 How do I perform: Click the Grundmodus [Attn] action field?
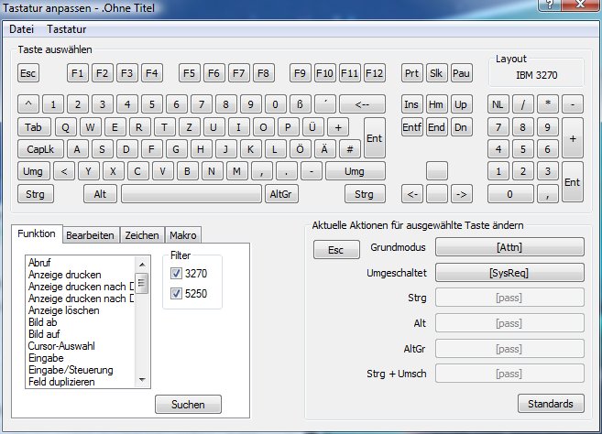click(x=509, y=247)
